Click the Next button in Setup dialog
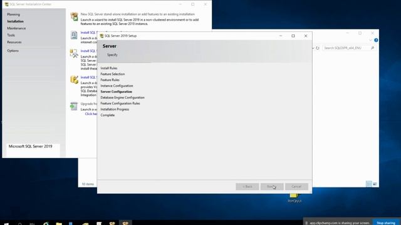The image size is (401, 225). (x=272, y=186)
